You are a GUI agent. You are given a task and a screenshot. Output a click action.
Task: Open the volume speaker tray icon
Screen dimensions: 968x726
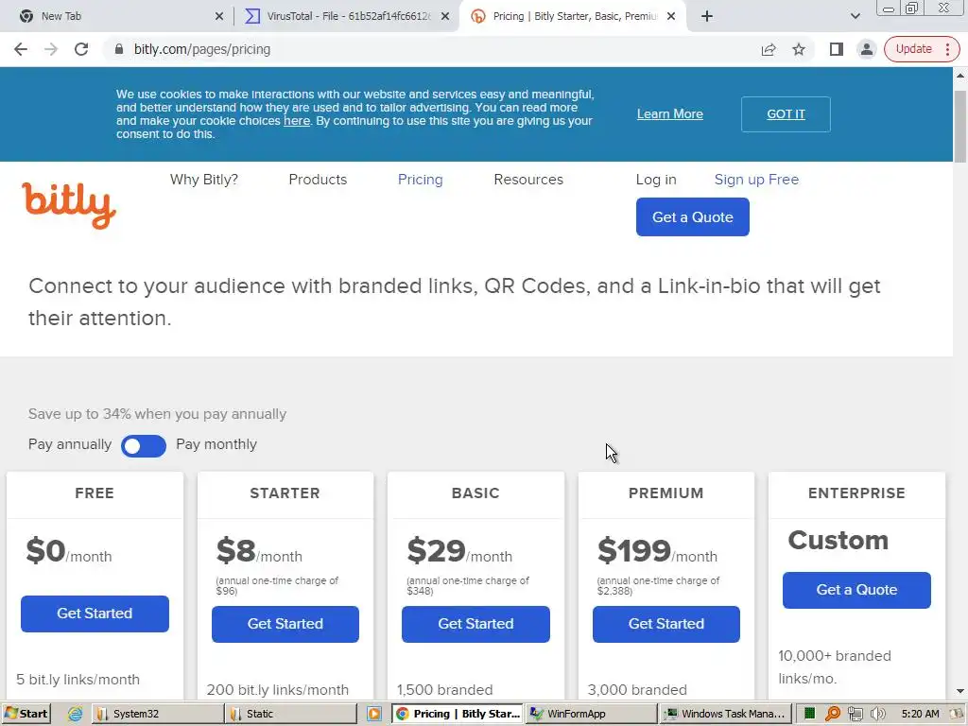(878, 714)
